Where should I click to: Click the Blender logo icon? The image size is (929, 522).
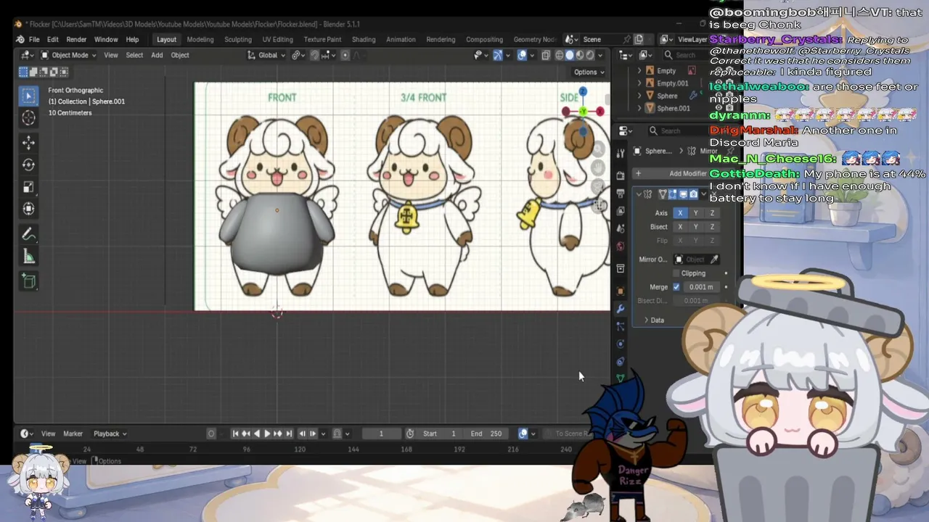click(20, 39)
